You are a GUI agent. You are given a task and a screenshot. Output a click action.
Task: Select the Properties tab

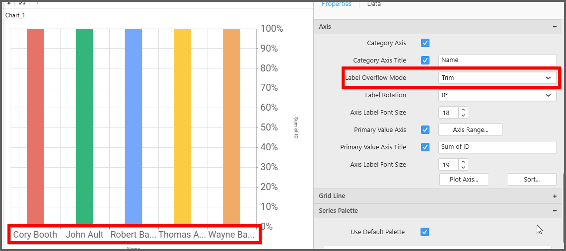(x=336, y=4)
